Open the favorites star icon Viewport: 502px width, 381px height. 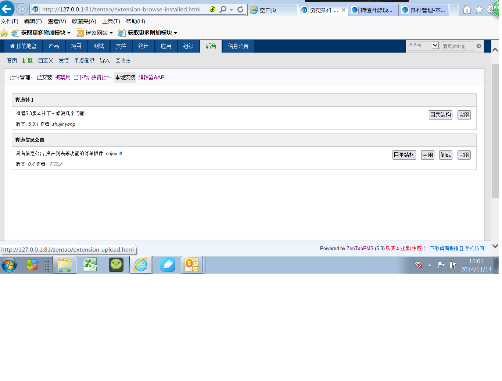479,10
